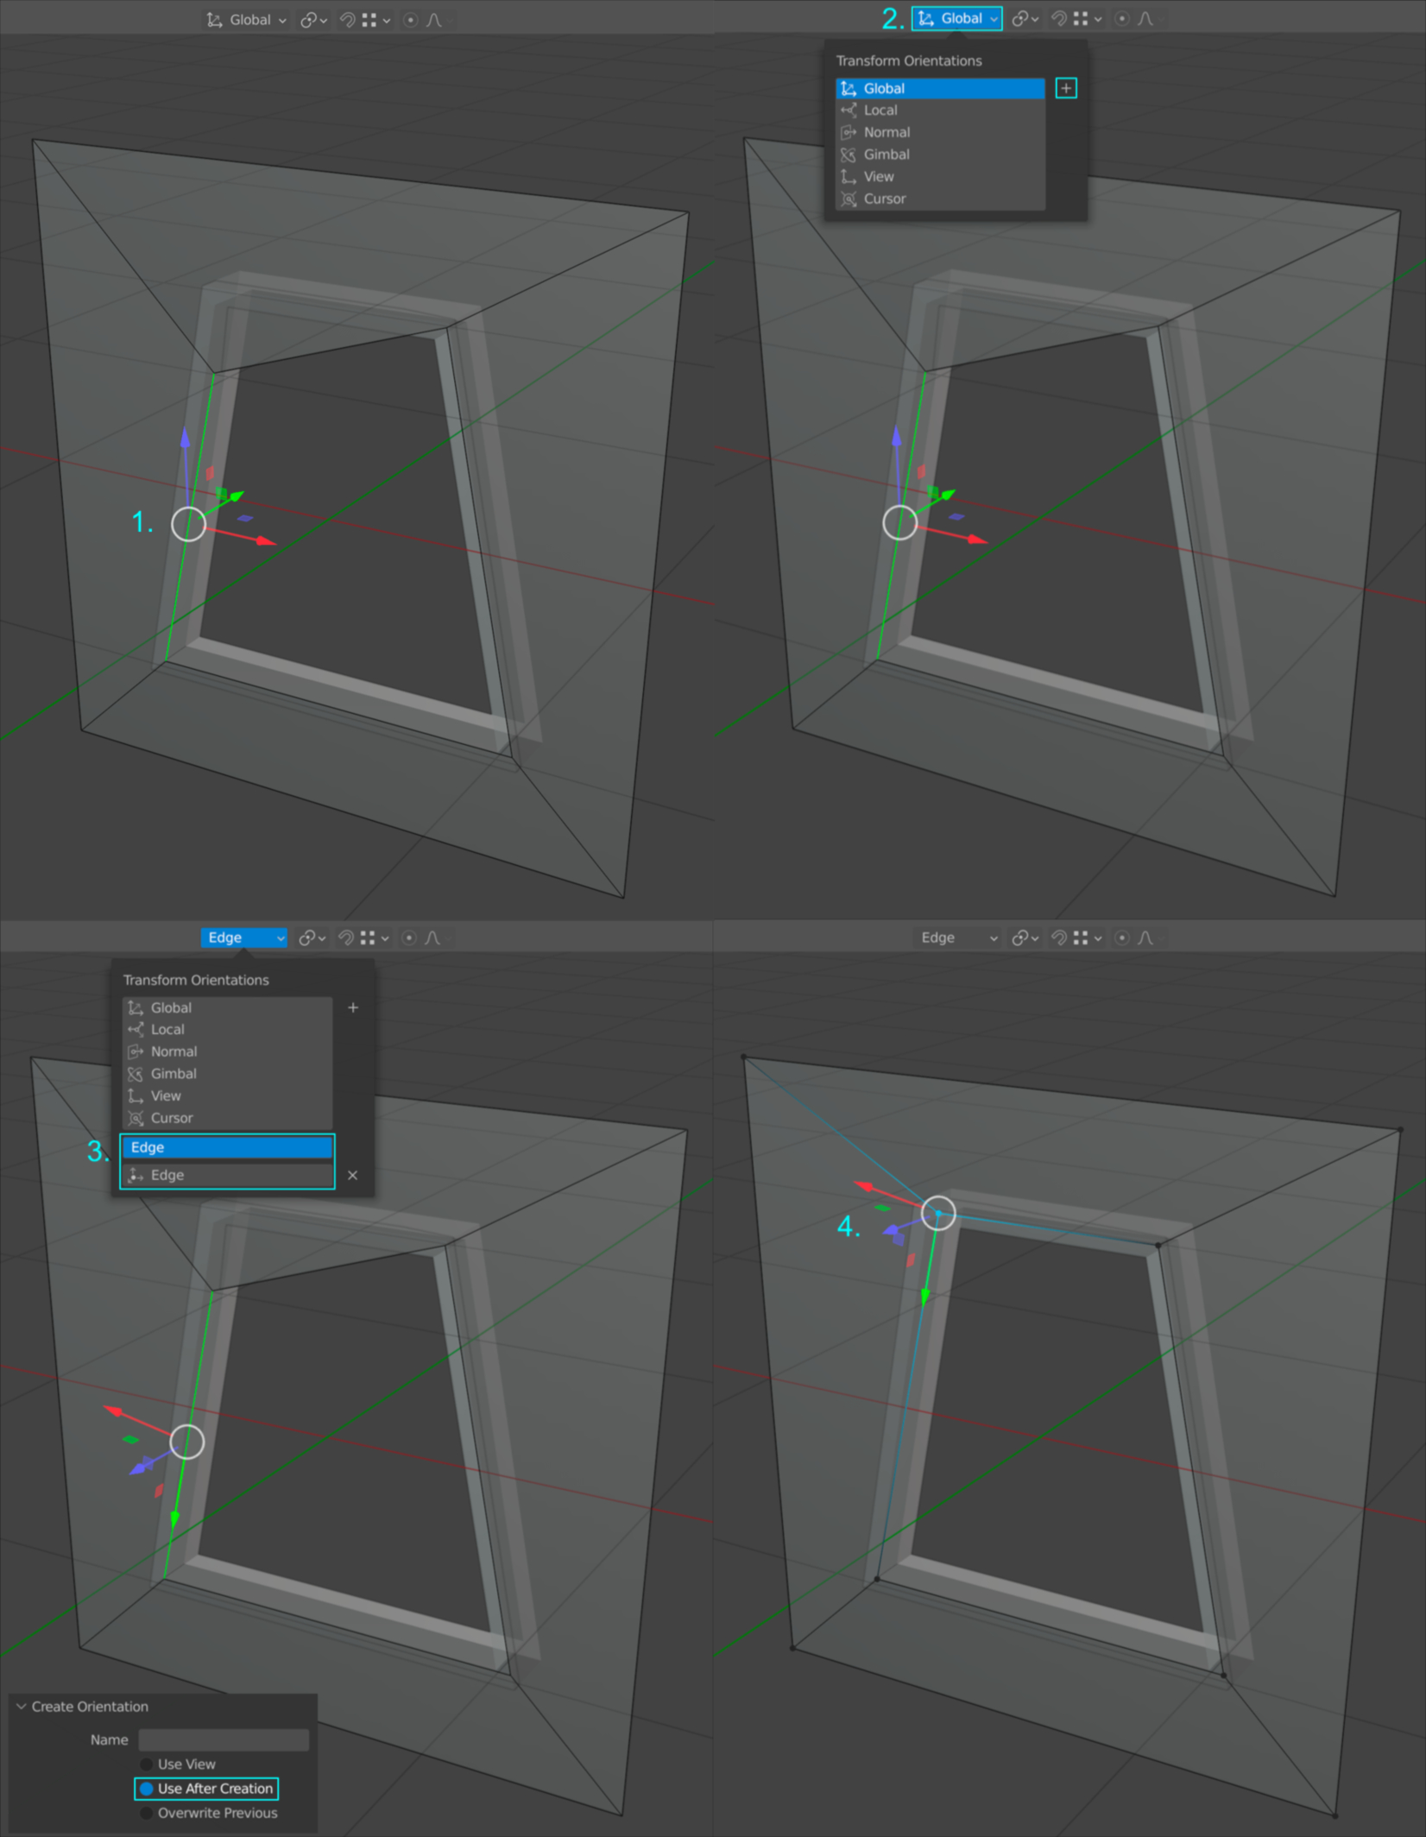Open pivot point menu in top-right viewport header

click(1025, 18)
